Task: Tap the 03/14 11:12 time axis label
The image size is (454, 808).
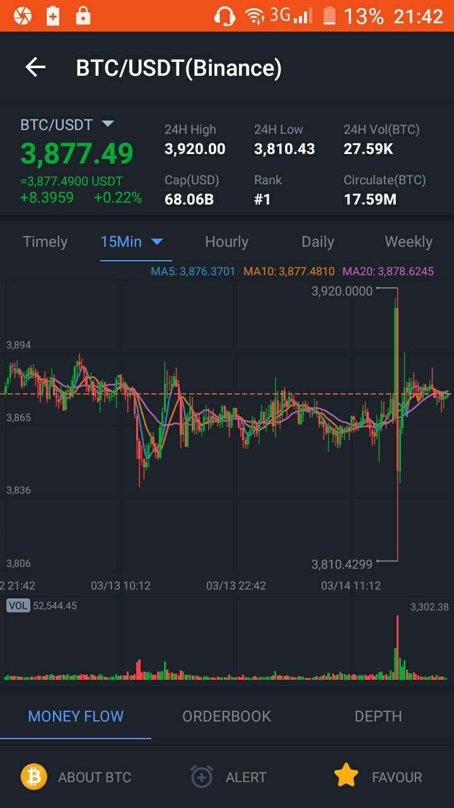Action: point(351,585)
